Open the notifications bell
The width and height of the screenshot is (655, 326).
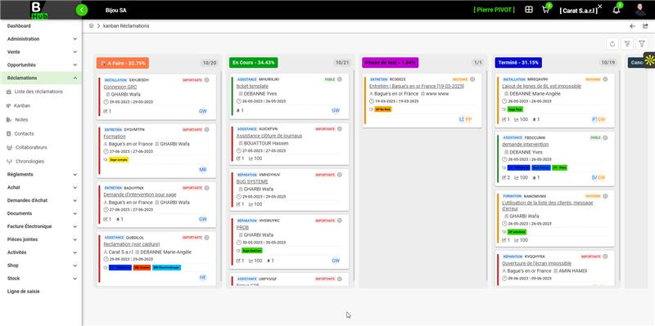[617, 10]
